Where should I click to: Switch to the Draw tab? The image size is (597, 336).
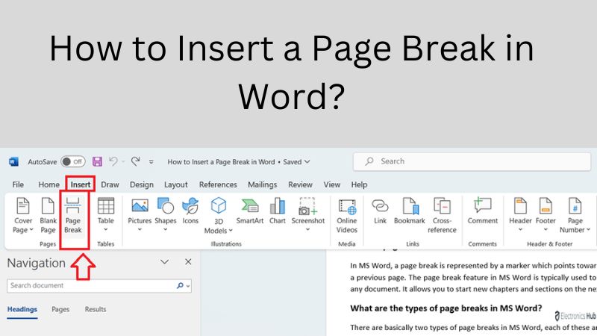(x=110, y=184)
